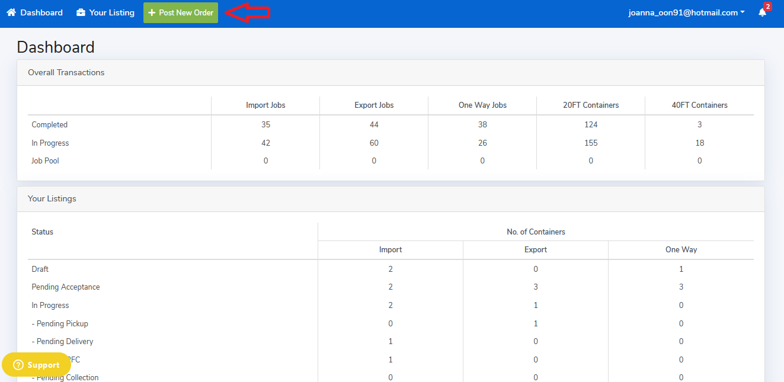Select the Import Jobs column header

(x=265, y=105)
